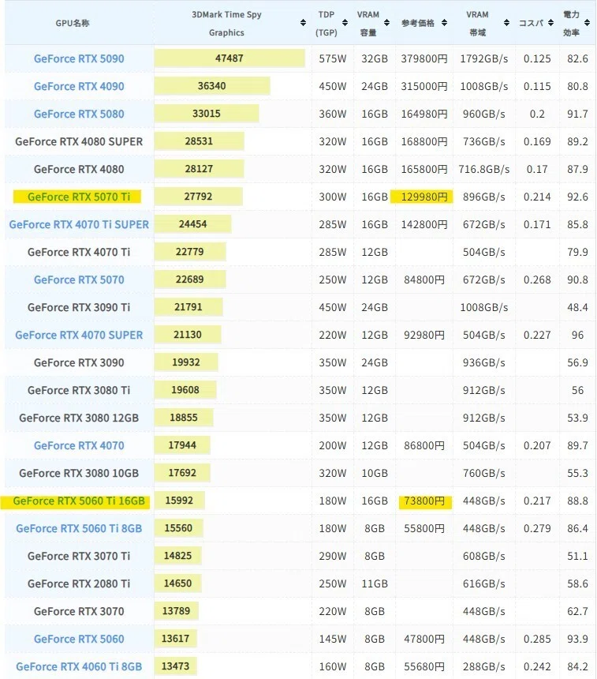Screen dimensions: 597x679
Task: Click the 288GB/s bandwidth value
Action: [484, 666]
